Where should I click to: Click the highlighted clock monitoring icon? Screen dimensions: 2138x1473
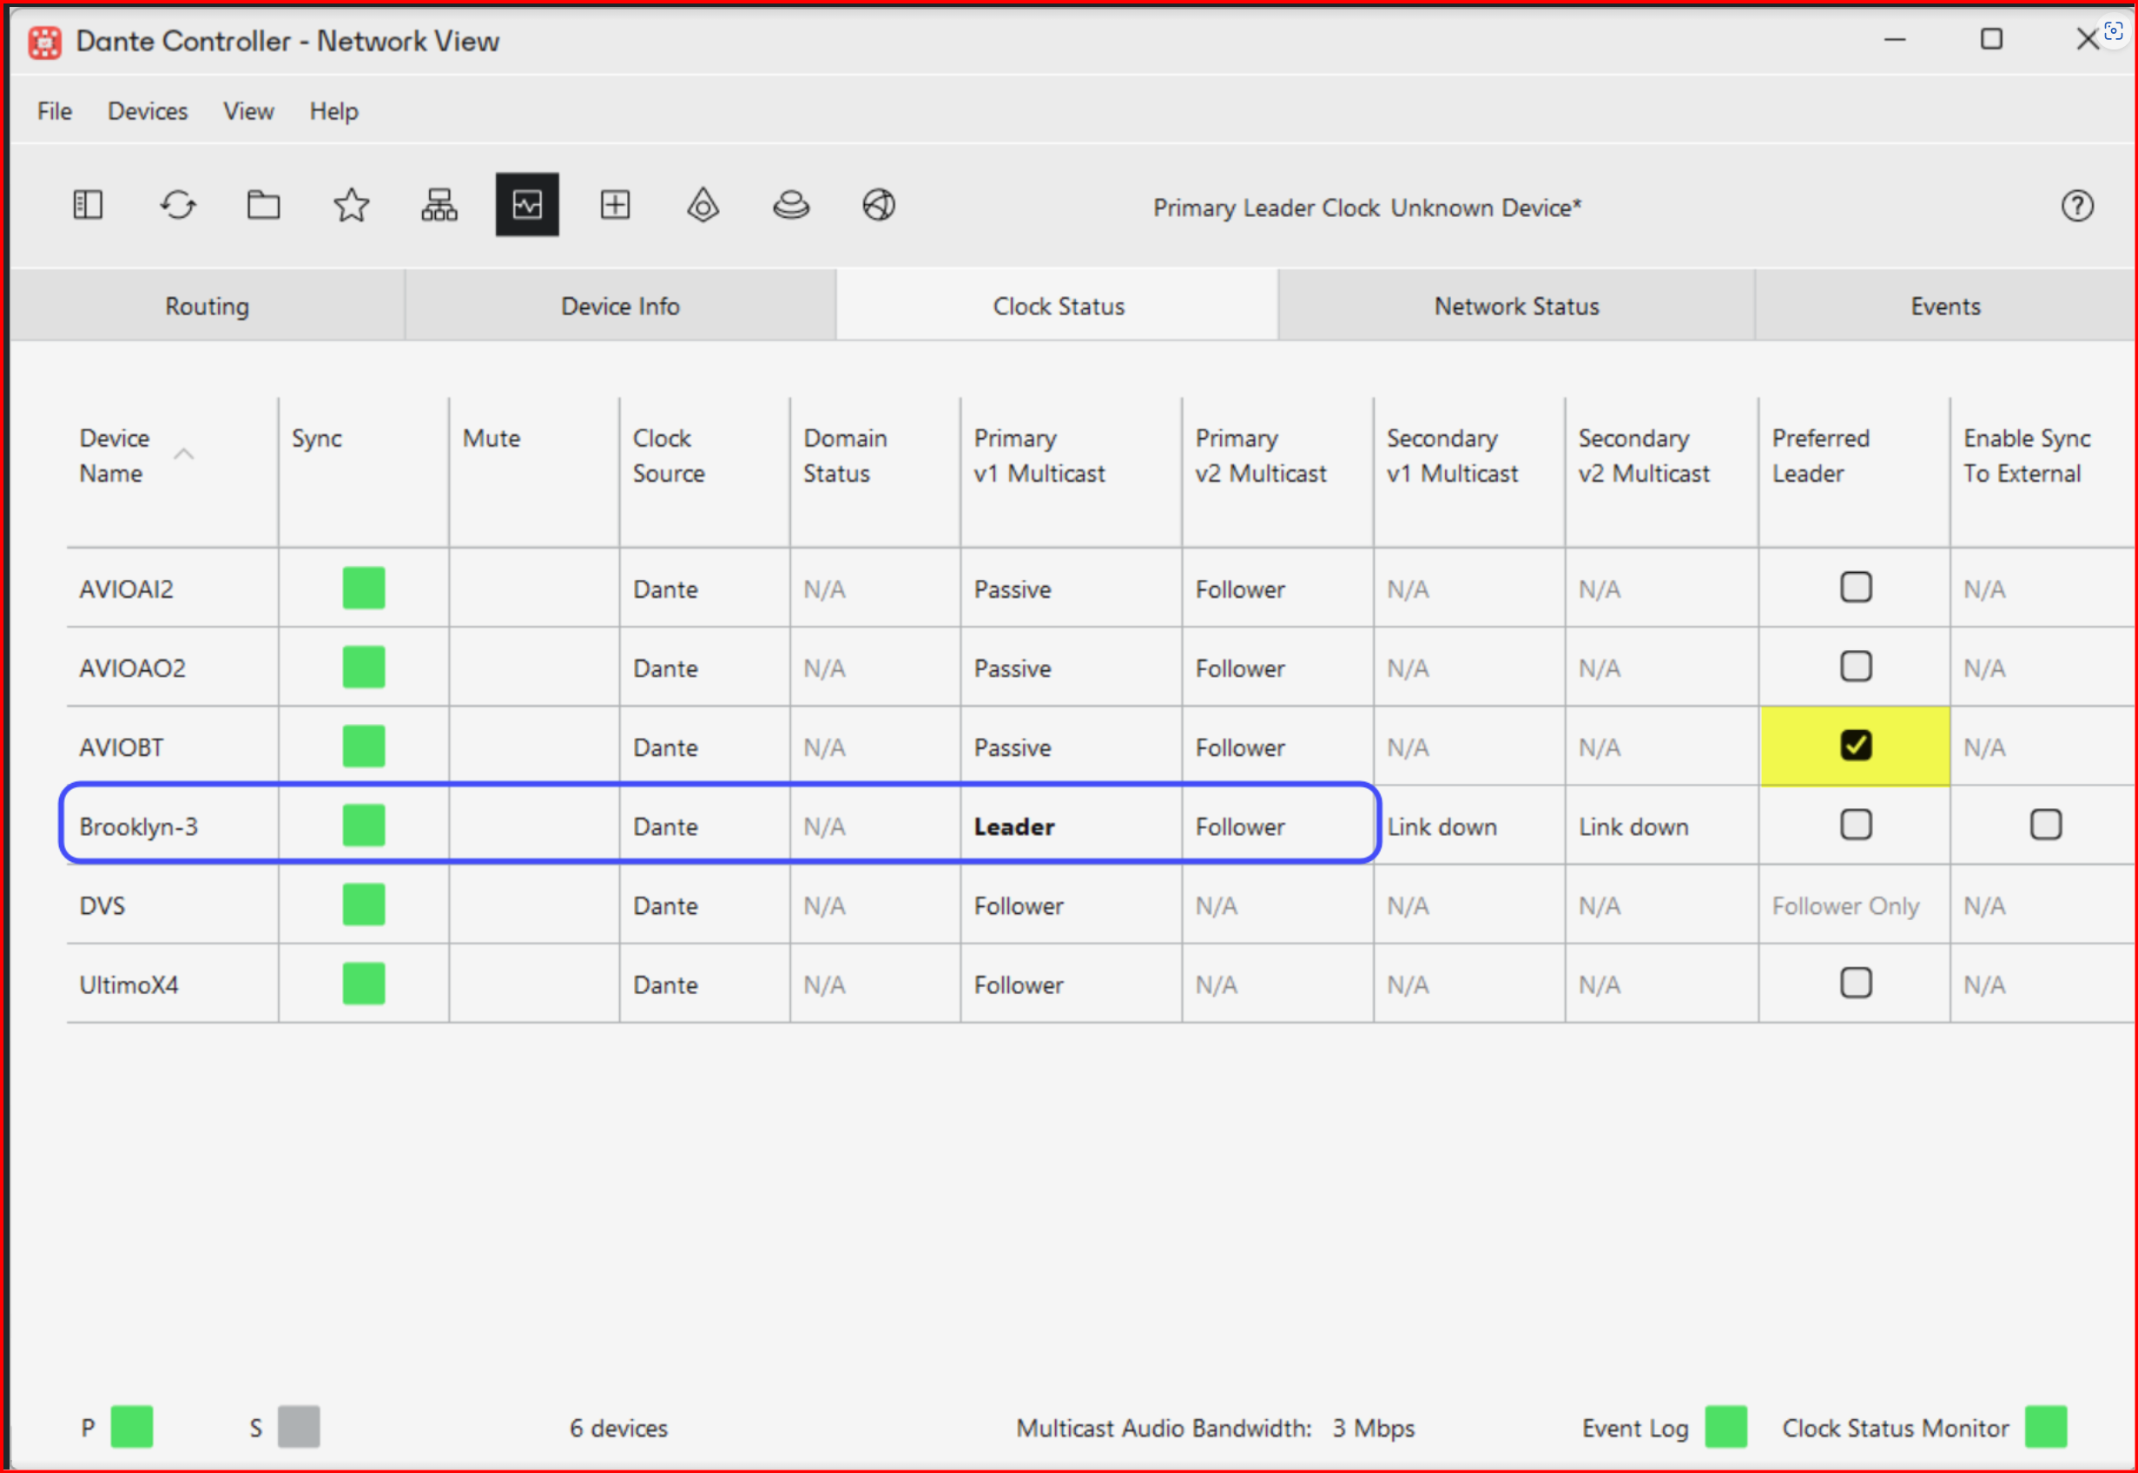coord(527,205)
